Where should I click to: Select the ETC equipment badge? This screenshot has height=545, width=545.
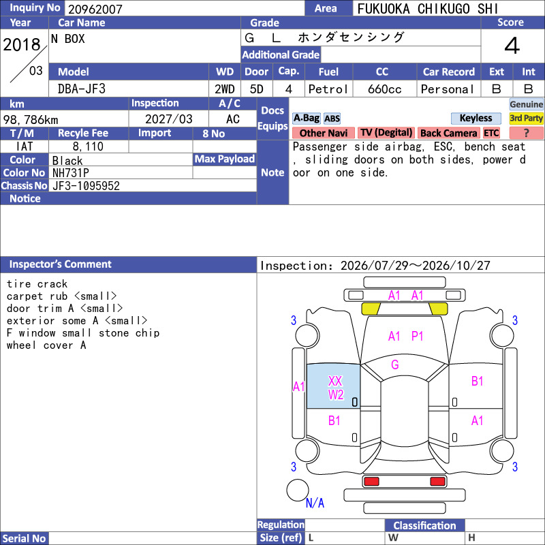[x=491, y=133]
